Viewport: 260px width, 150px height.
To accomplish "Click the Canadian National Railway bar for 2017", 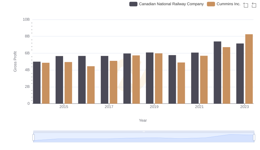I will (x=104, y=80).
